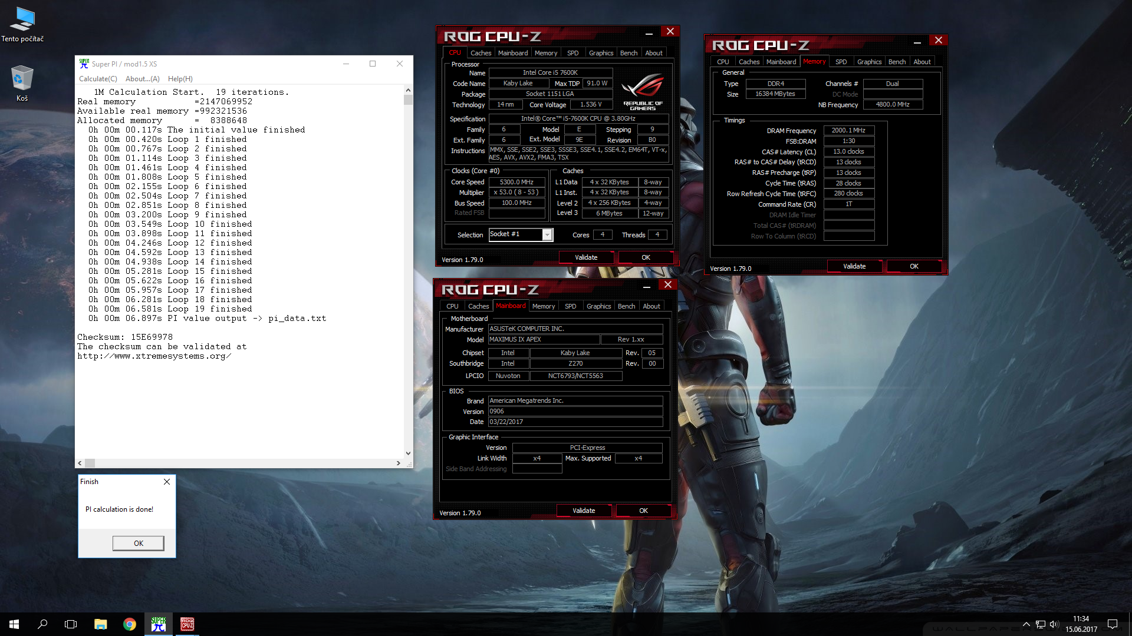
Task: Minimize the Memory CPU-Z window
Action: pos(917,41)
